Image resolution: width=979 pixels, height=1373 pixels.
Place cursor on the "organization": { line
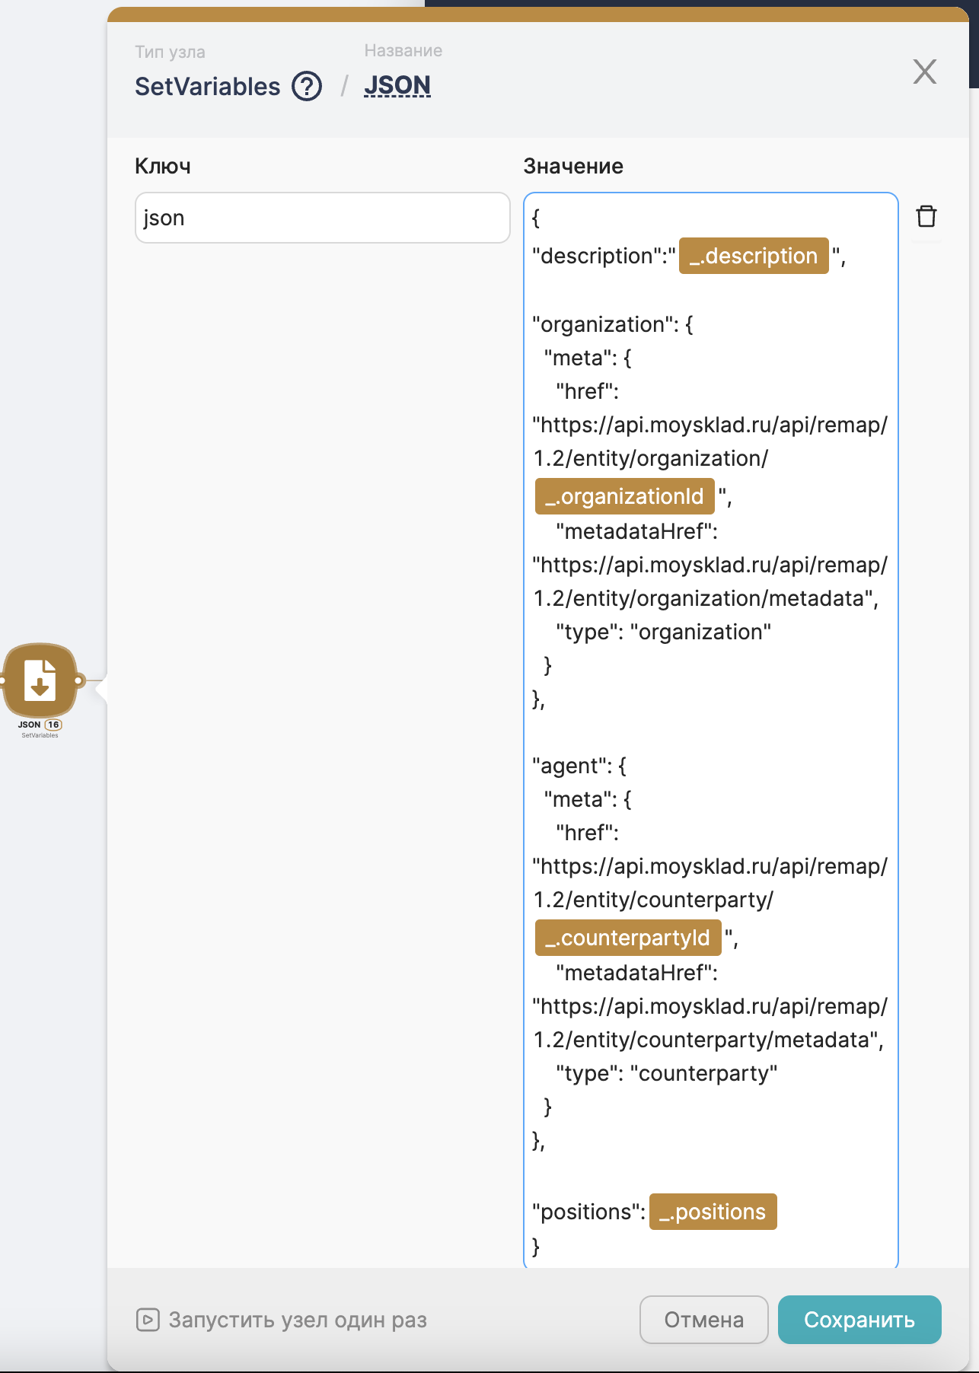(x=612, y=324)
